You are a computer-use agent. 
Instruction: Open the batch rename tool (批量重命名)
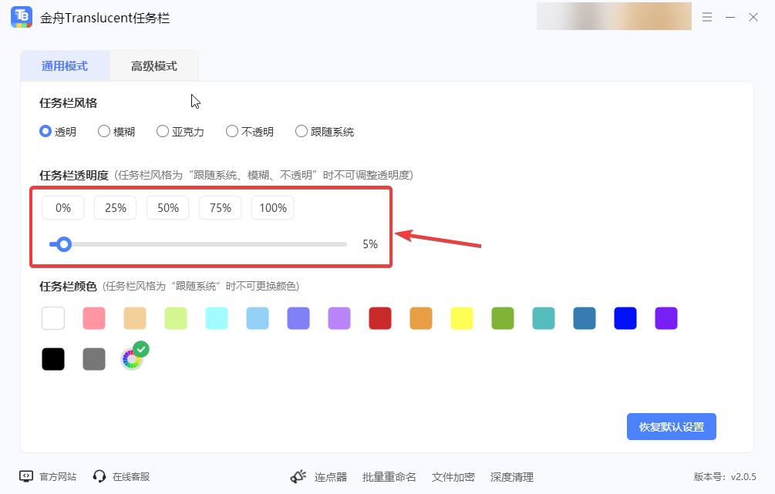click(x=389, y=476)
